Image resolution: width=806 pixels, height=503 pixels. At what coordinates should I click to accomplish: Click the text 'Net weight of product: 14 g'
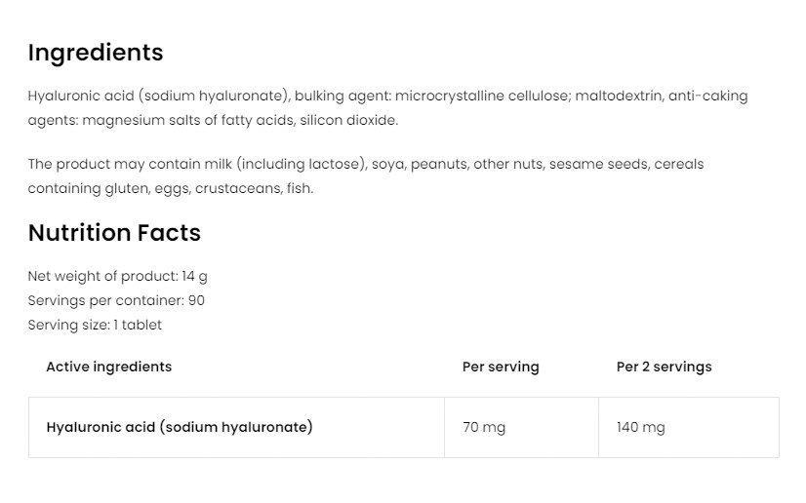[117, 277]
